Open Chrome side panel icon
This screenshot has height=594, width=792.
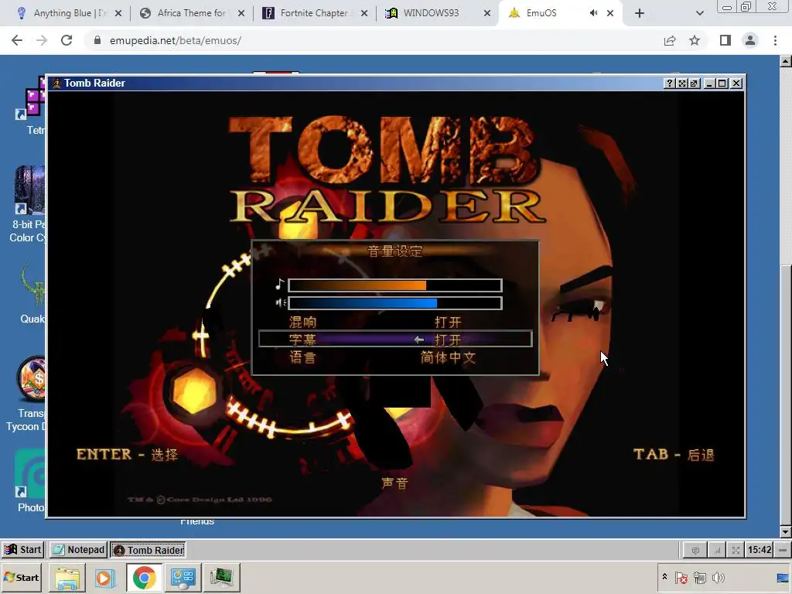coord(725,40)
